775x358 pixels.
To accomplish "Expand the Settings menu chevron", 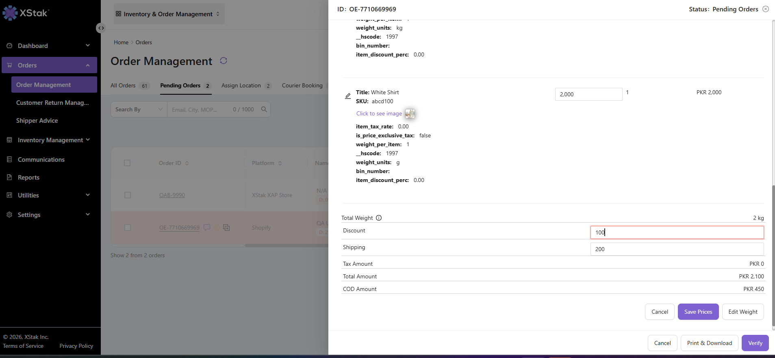I will tap(88, 215).
